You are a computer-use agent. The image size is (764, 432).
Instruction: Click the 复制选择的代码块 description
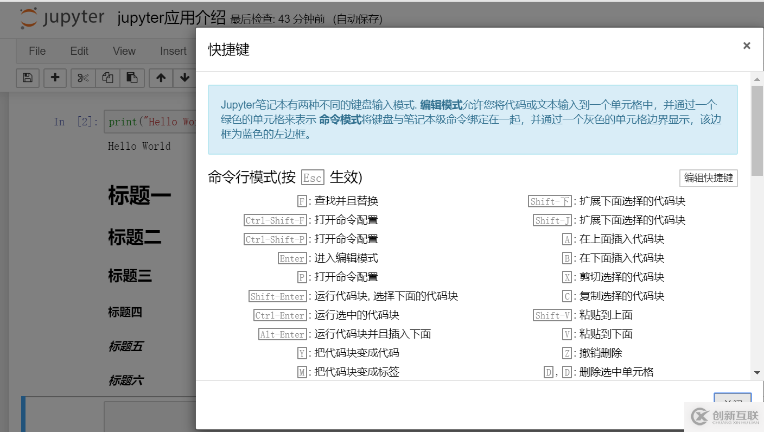[x=622, y=296]
